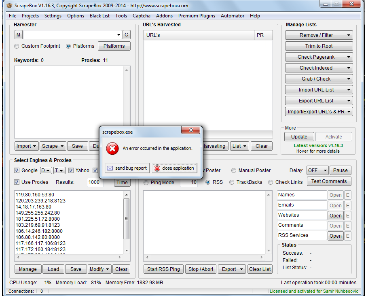Select the Check Links radio button

click(x=271, y=182)
